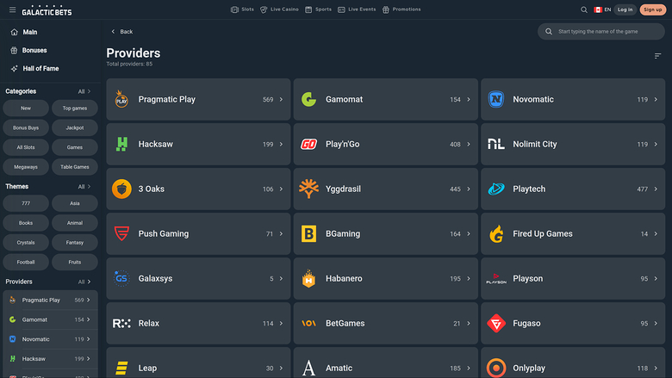Click the Log in button

pyautogui.click(x=625, y=9)
